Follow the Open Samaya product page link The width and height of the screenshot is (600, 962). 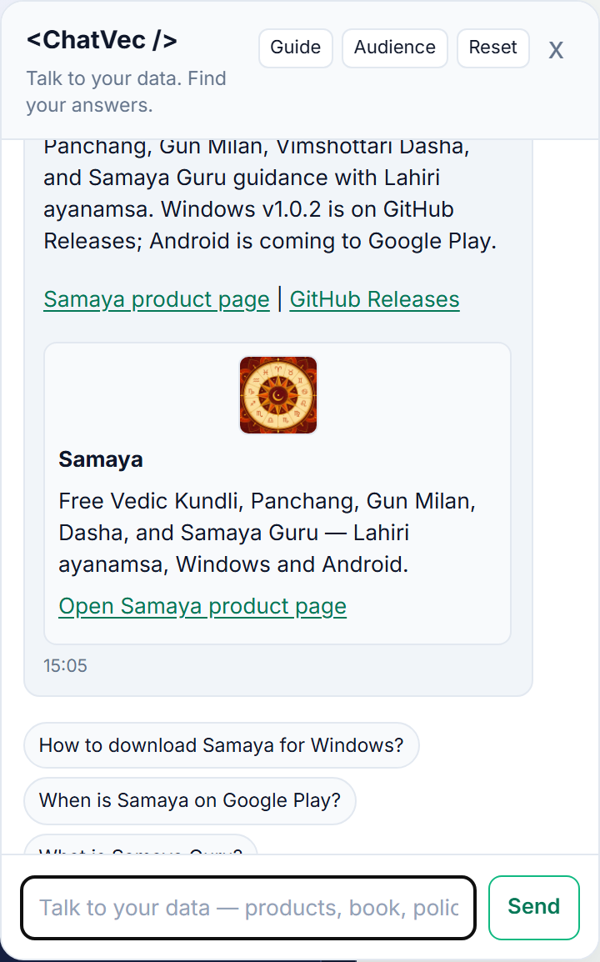click(x=202, y=606)
